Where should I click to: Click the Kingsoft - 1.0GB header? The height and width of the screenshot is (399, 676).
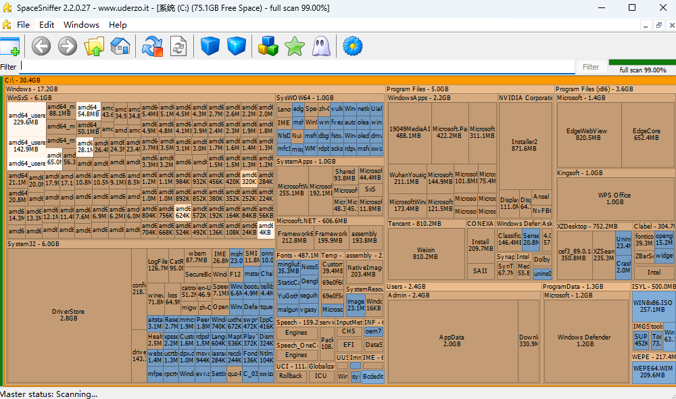coord(615,173)
